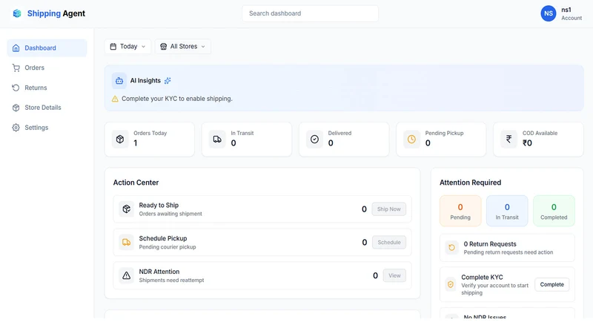Screen dimensions: 593x334
Task: Click the Schedule button for pickup
Action: coord(389,243)
